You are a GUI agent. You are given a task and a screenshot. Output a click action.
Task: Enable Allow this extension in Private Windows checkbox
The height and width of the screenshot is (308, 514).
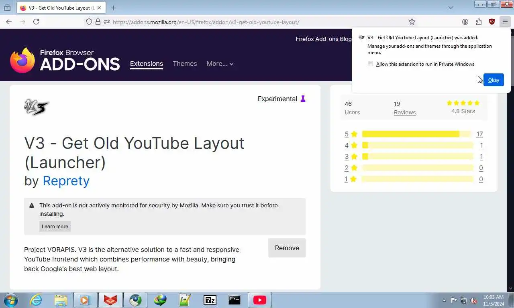[371, 64]
